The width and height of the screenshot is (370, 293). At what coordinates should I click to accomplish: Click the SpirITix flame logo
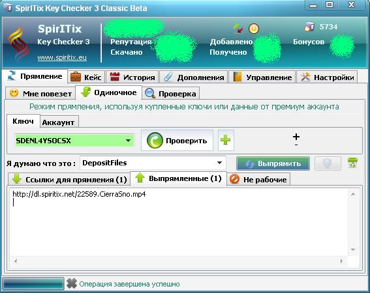(19, 44)
